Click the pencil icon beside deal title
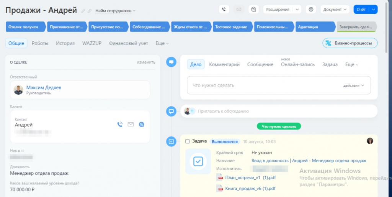This screenshot has width=392, height=197. click(83, 11)
